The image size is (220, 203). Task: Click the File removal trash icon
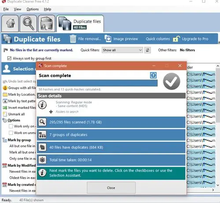pos(73,39)
